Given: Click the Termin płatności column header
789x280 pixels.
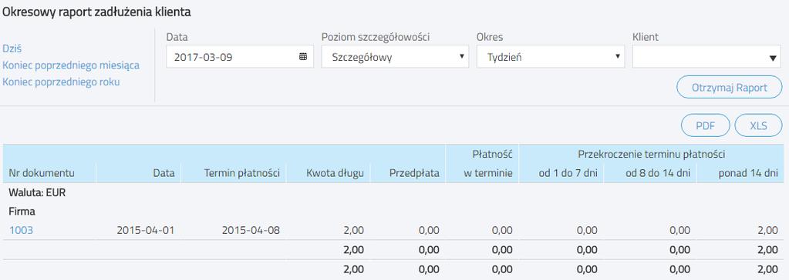Looking at the screenshot, I should (x=241, y=173).
